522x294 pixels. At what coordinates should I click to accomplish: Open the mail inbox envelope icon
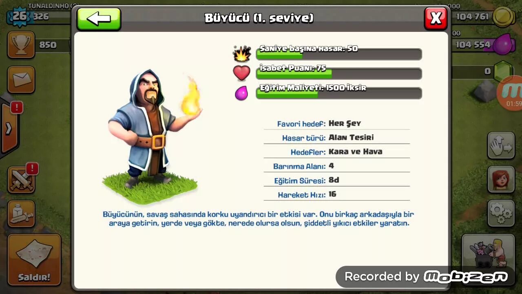[21, 80]
